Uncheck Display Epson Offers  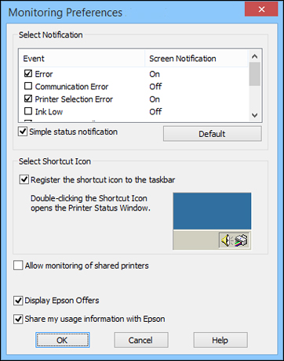(x=18, y=301)
